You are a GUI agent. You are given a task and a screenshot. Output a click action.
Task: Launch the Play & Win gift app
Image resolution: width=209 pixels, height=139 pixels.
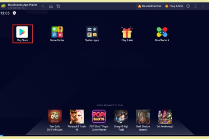[x=127, y=34]
